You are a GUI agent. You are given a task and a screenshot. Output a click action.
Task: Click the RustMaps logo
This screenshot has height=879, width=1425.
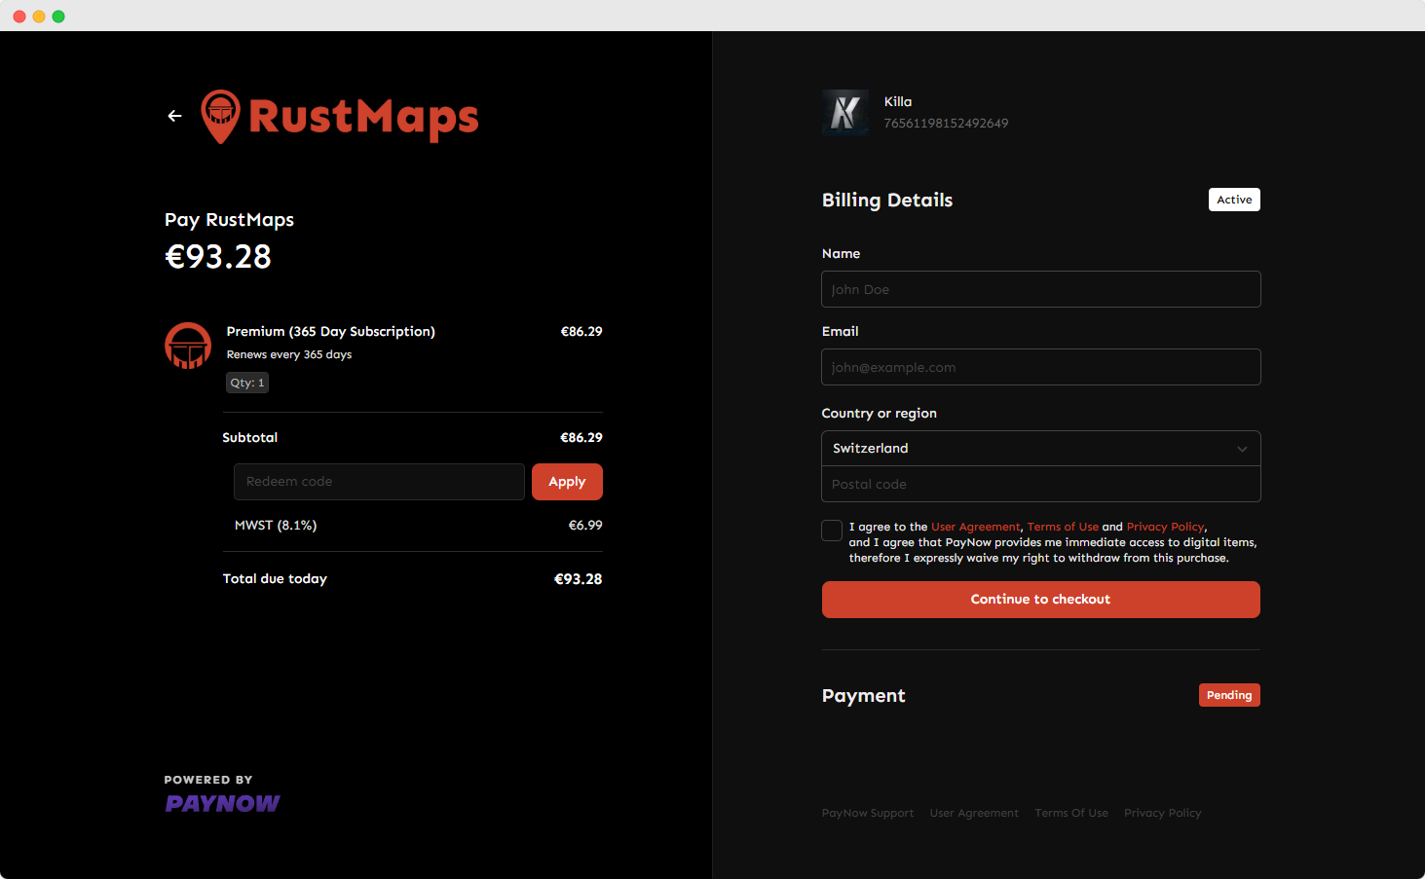[340, 117]
